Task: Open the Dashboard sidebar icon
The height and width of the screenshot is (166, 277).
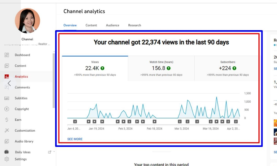Action: tap(7, 55)
